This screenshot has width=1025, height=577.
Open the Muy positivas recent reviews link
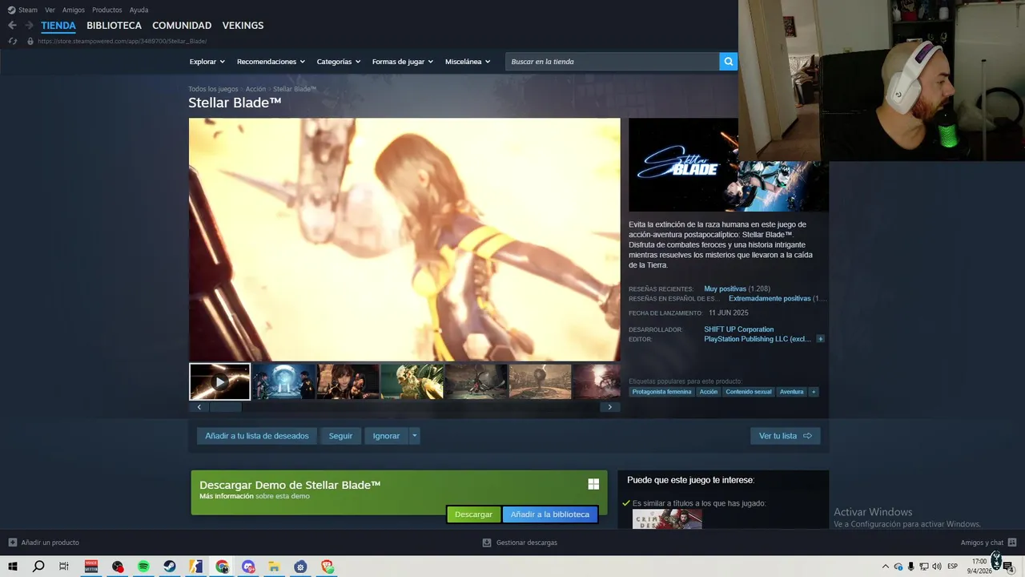point(725,288)
